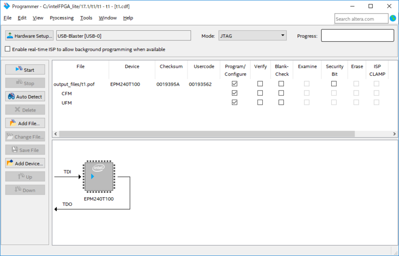Open the Help menu

pyautogui.click(x=128, y=18)
